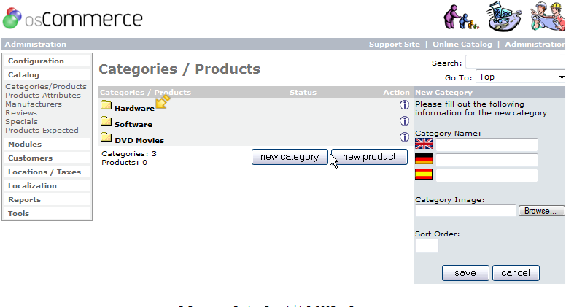Open the Reviews link
Image resolution: width=566 pixels, height=308 pixels.
coord(21,112)
